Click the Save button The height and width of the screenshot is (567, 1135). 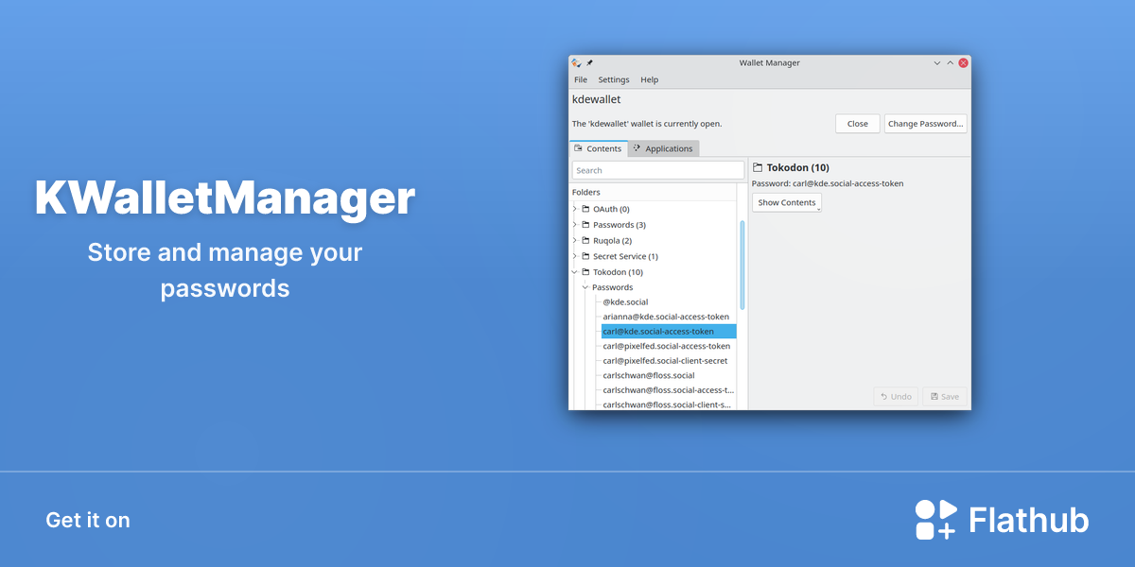point(945,397)
